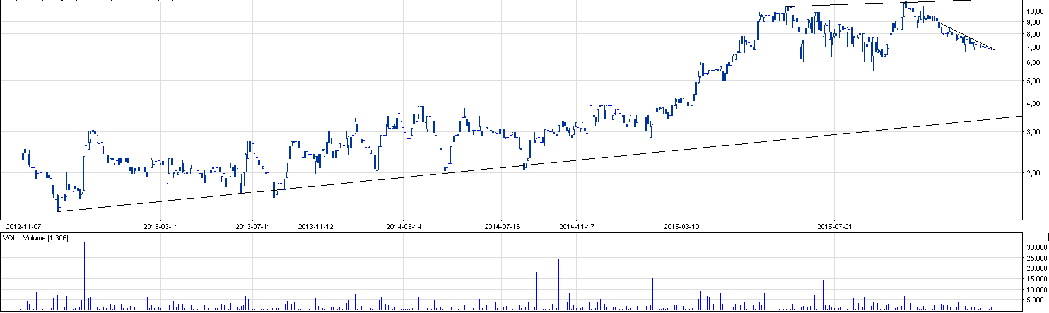Click the tallest volume bar in the volume panel
The width and height of the screenshot is (1049, 313).
pyautogui.click(x=84, y=276)
